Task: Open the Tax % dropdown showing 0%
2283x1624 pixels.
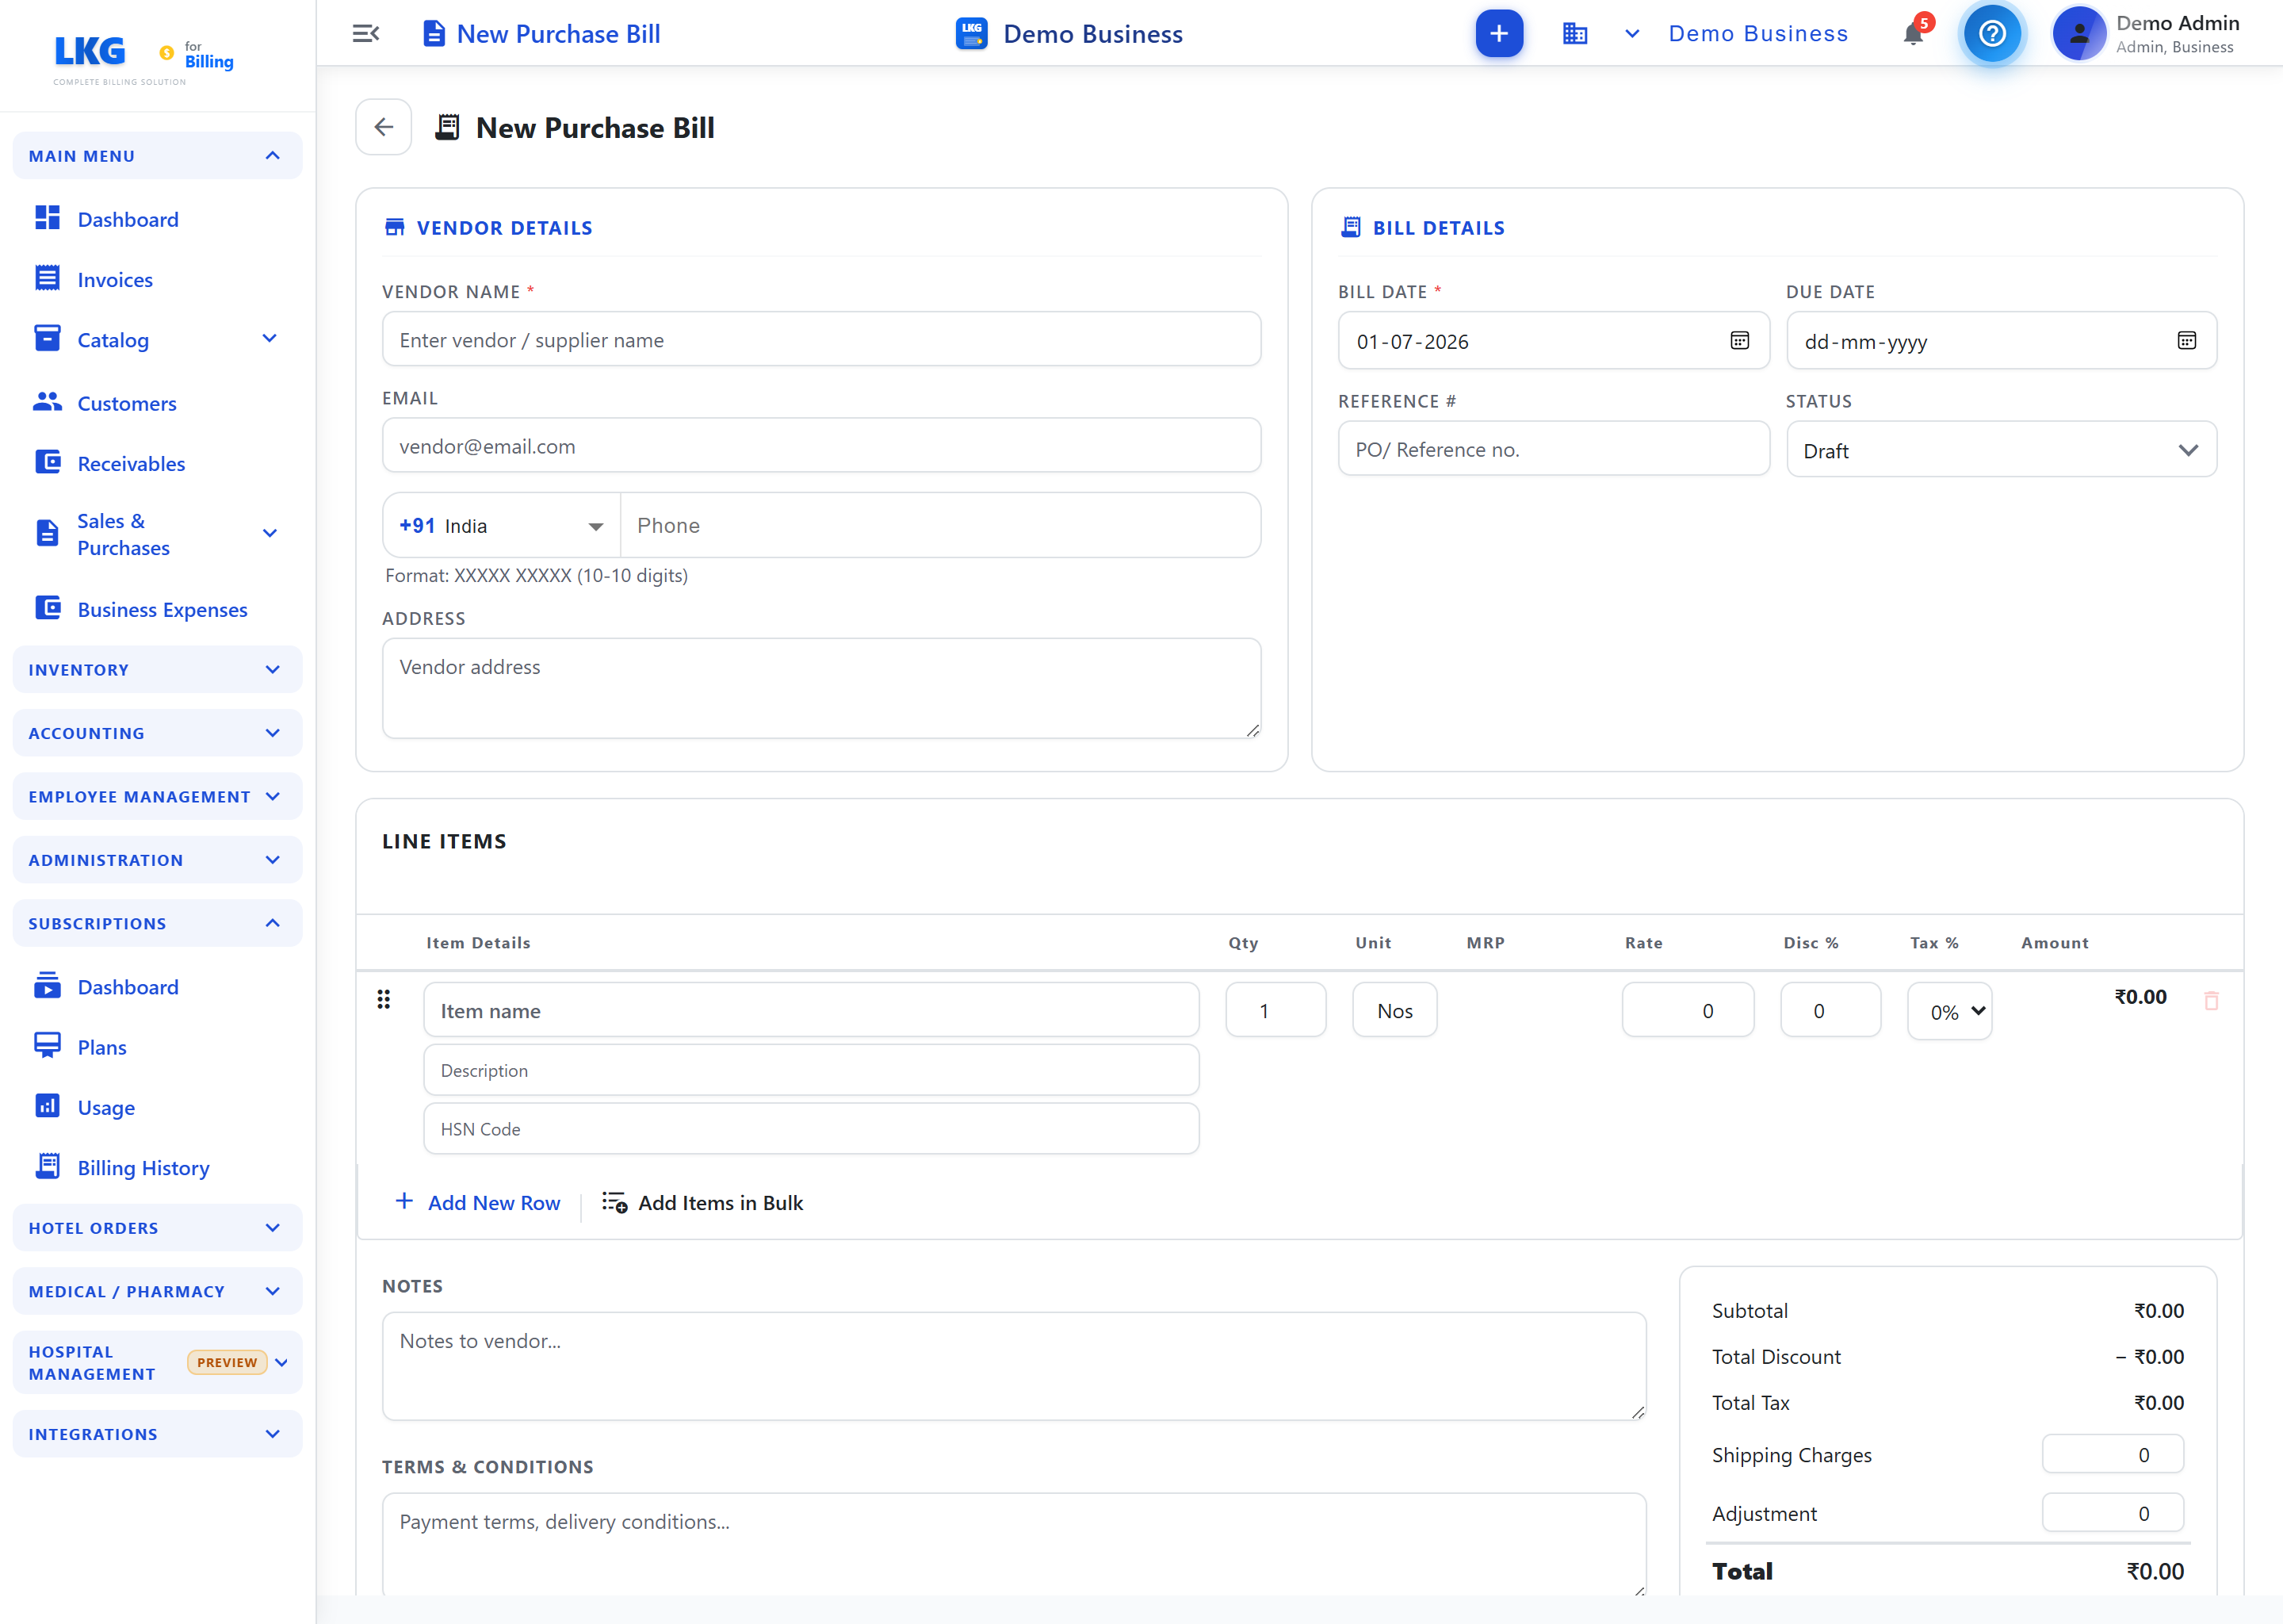Action: click(1949, 1012)
